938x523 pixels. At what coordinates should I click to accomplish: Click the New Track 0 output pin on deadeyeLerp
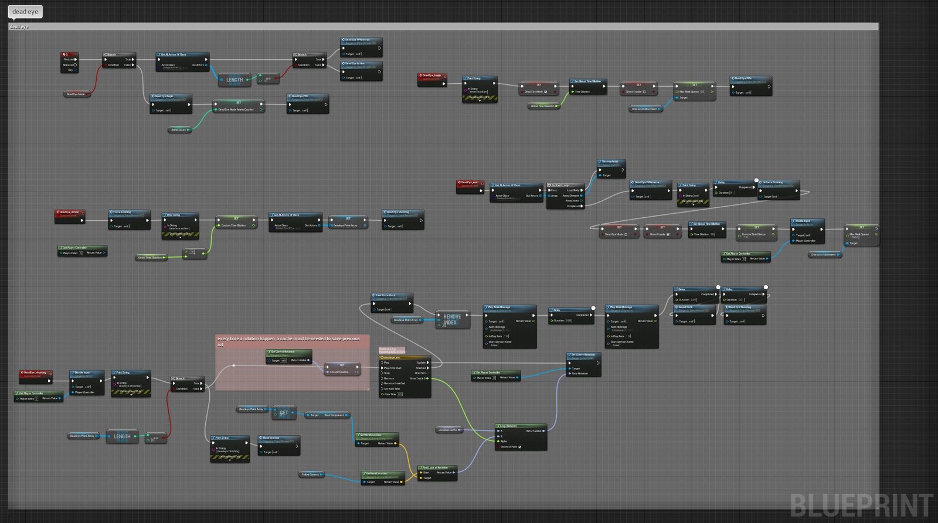pos(427,378)
